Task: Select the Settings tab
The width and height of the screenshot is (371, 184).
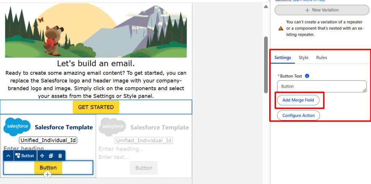Action: point(283,58)
